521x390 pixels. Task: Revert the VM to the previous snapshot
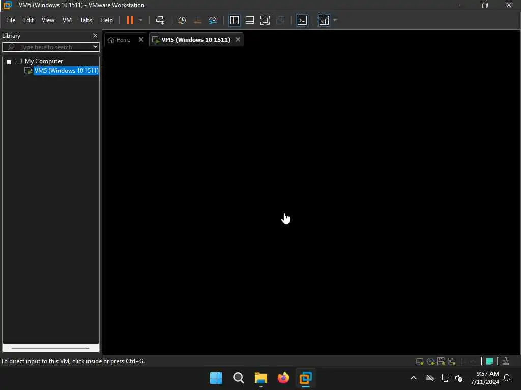click(197, 20)
